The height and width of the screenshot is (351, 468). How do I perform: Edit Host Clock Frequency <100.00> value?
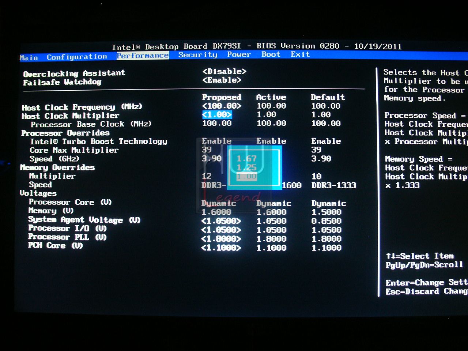222,106
